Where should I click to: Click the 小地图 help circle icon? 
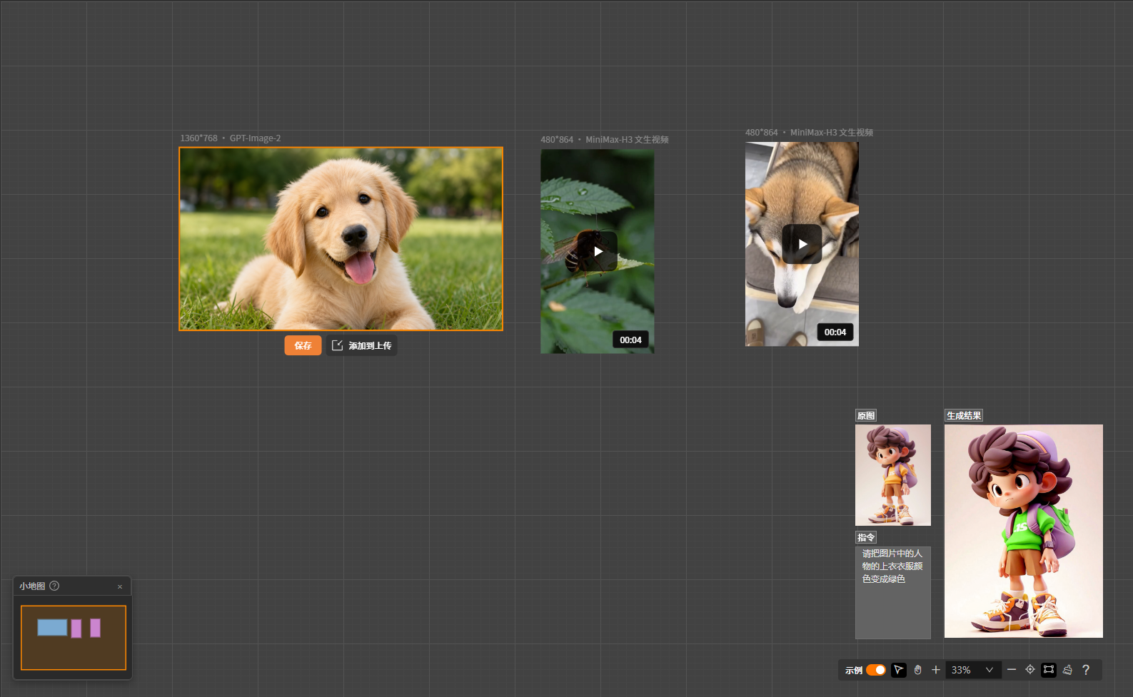click(x=54, y=586)
